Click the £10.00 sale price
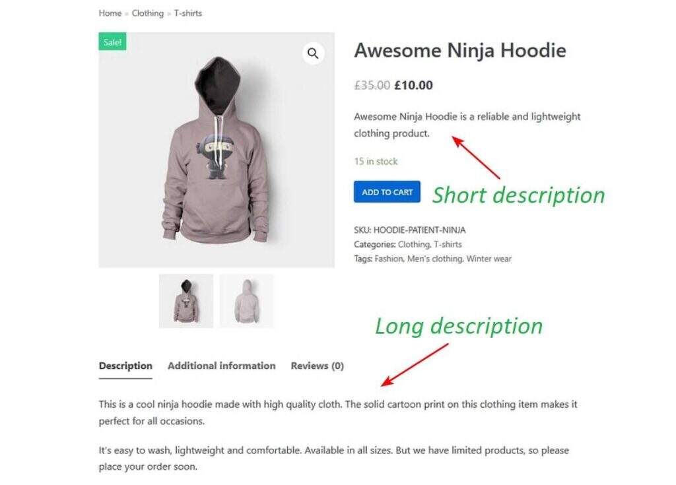 pos(413,85)
